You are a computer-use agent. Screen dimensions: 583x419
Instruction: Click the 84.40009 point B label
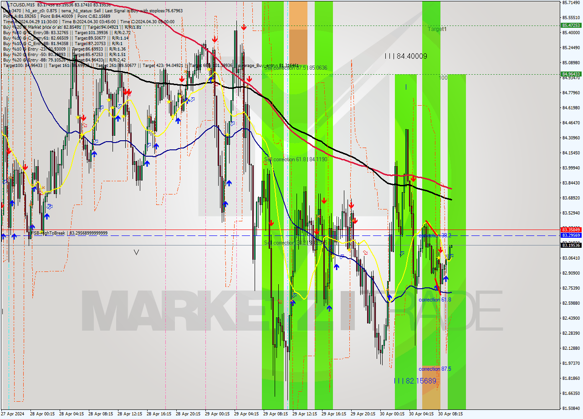point(406,56)
